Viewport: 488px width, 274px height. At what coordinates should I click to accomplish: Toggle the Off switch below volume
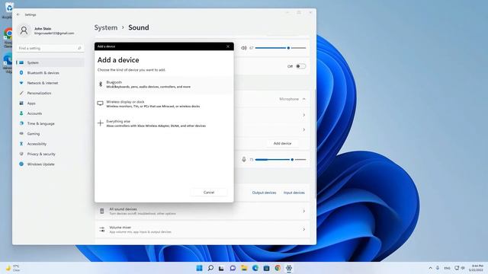300,66
